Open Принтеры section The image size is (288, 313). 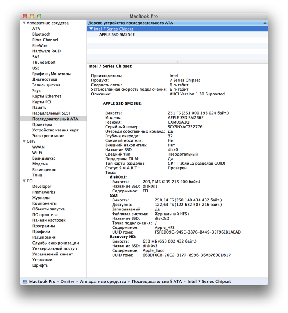[x=42, y=124]
